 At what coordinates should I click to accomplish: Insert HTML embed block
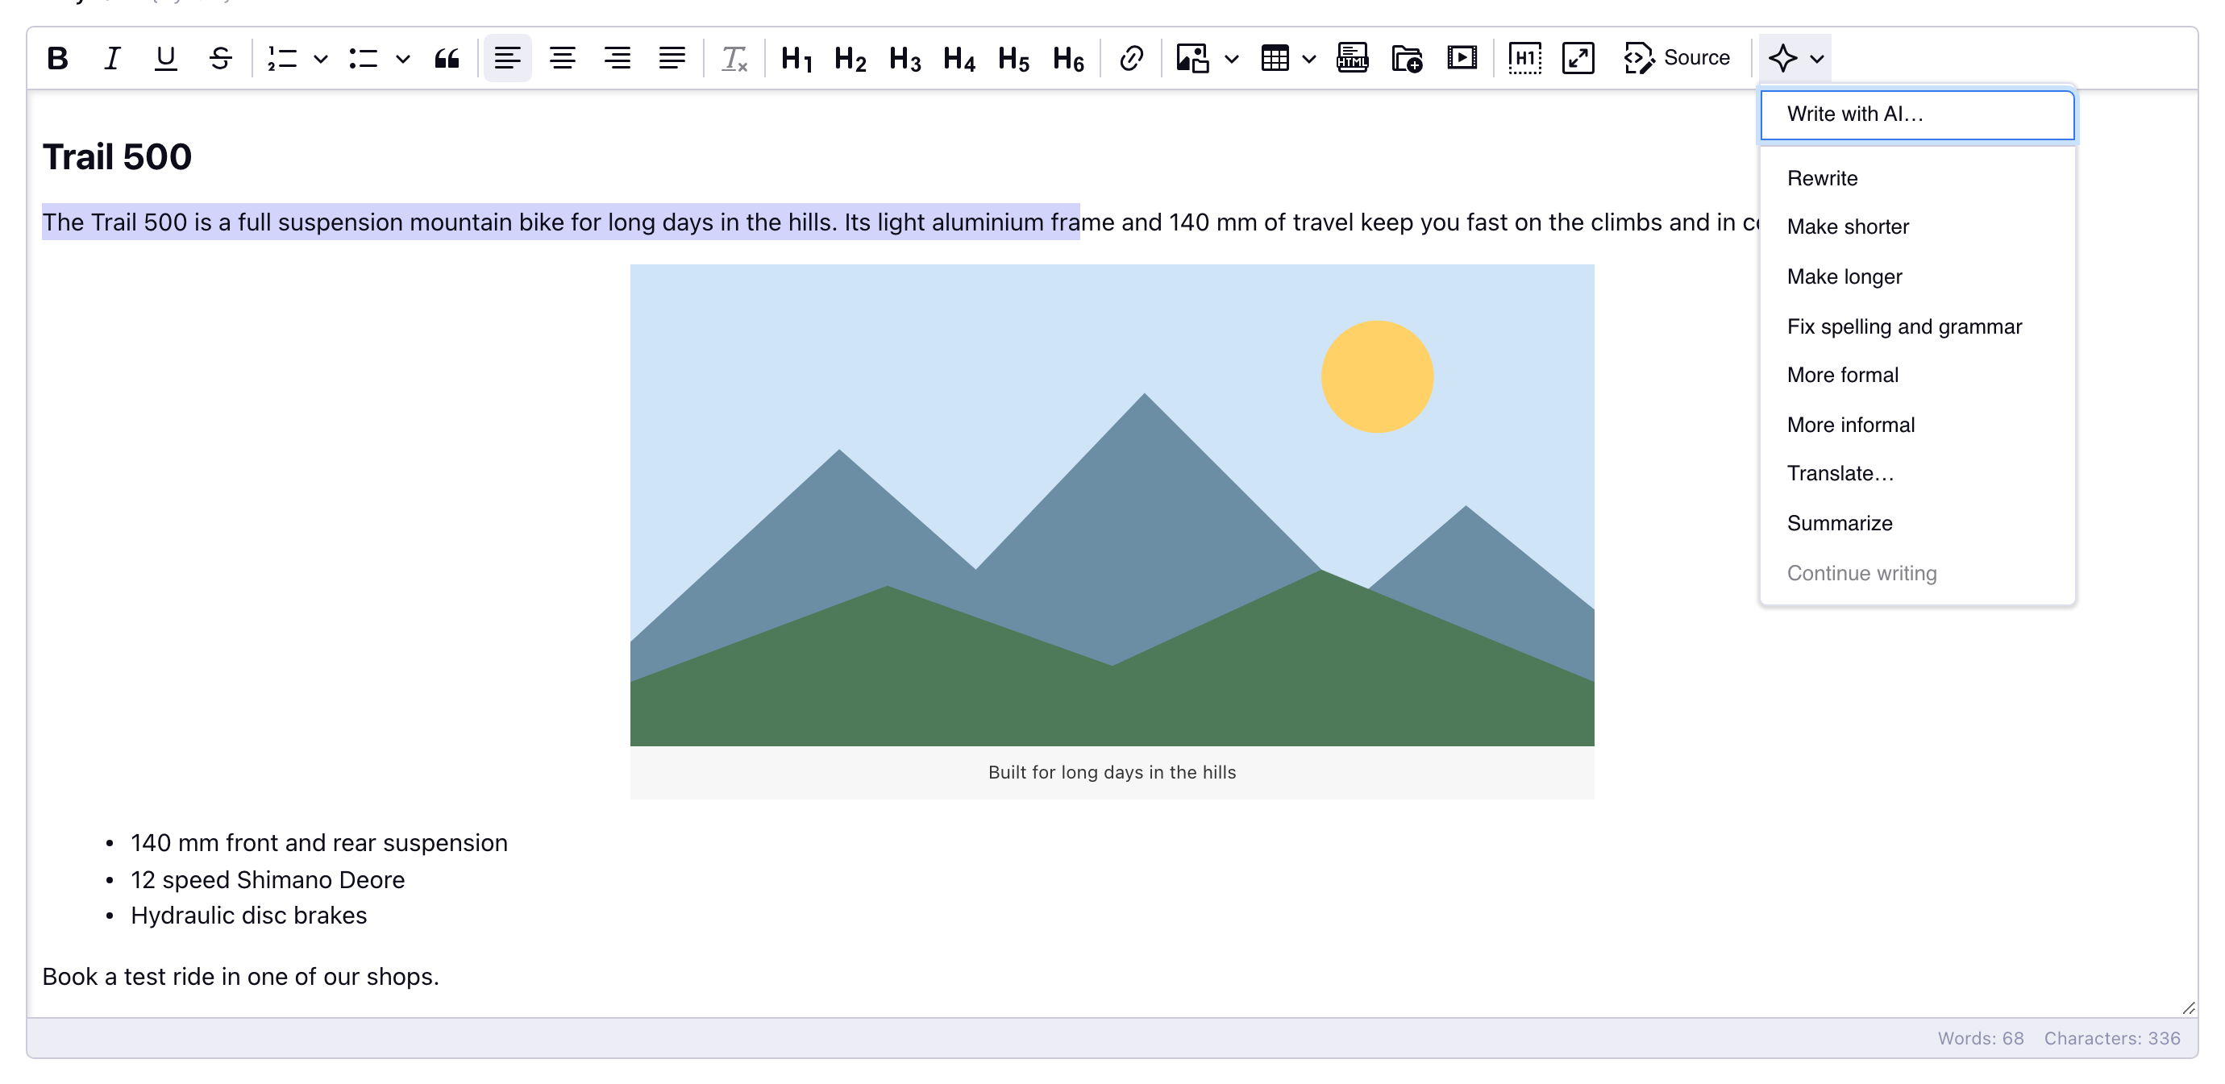coord(1352,58)
